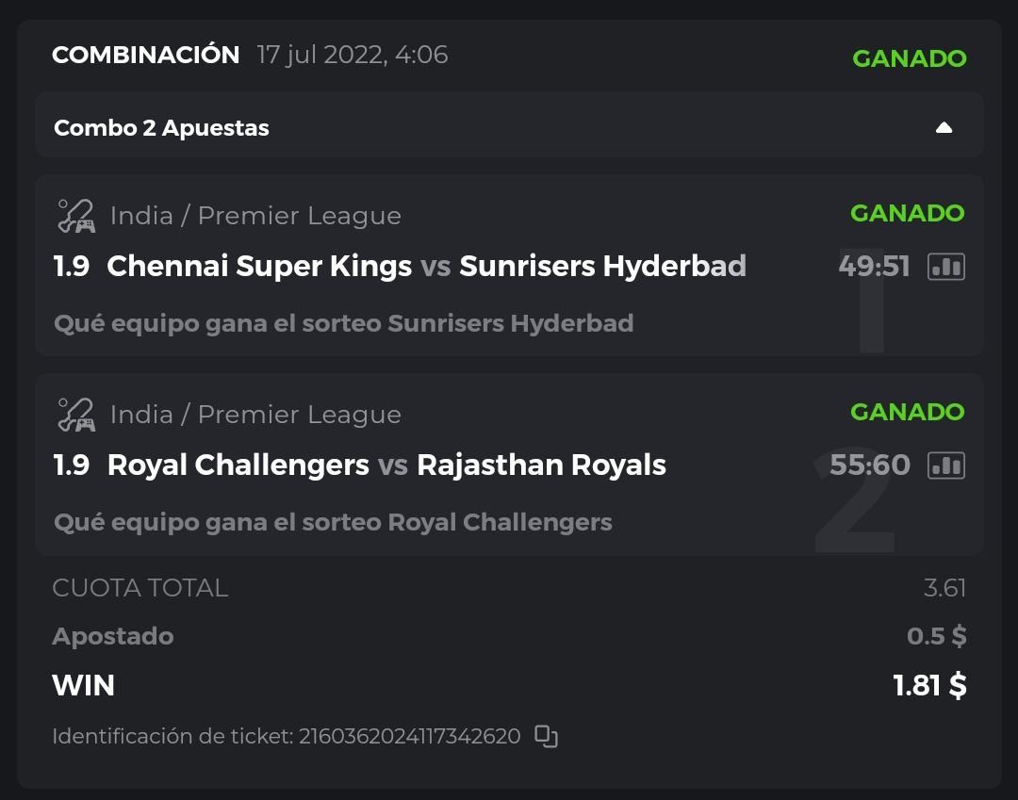Open statistics for Royal Challengers match

(946, 465)
